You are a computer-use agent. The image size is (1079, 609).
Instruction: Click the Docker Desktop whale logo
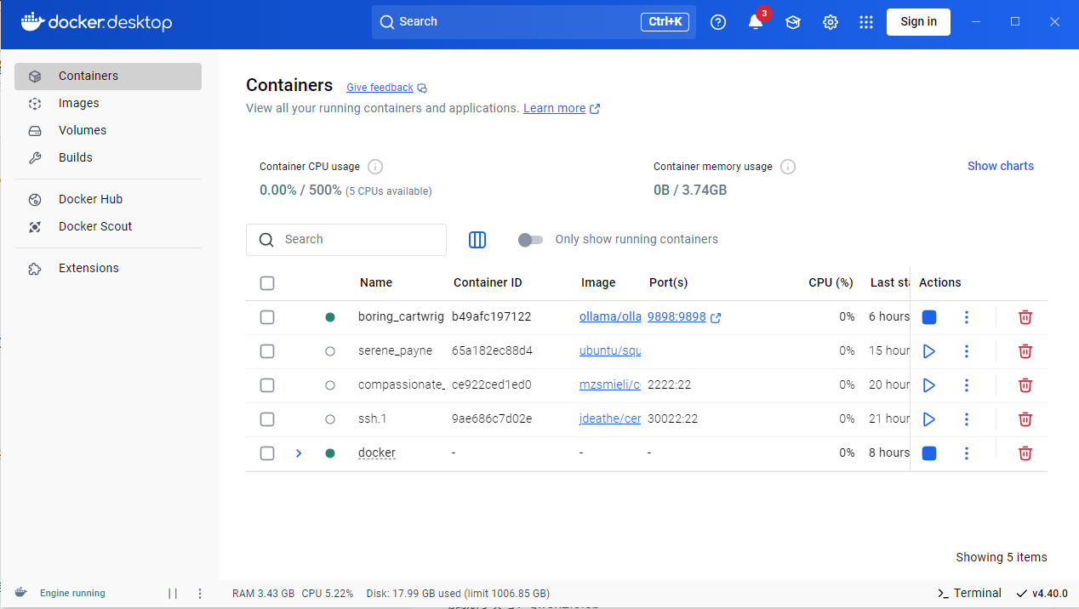96,22
